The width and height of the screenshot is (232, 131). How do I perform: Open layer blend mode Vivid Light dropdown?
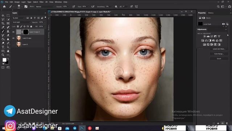tap(22, 22)
